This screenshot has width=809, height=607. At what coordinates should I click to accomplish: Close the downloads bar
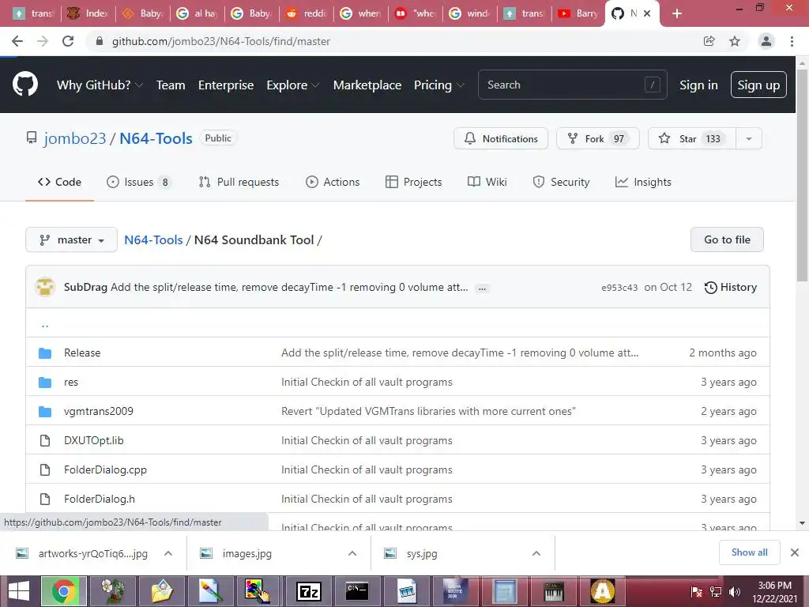[795, 552]
